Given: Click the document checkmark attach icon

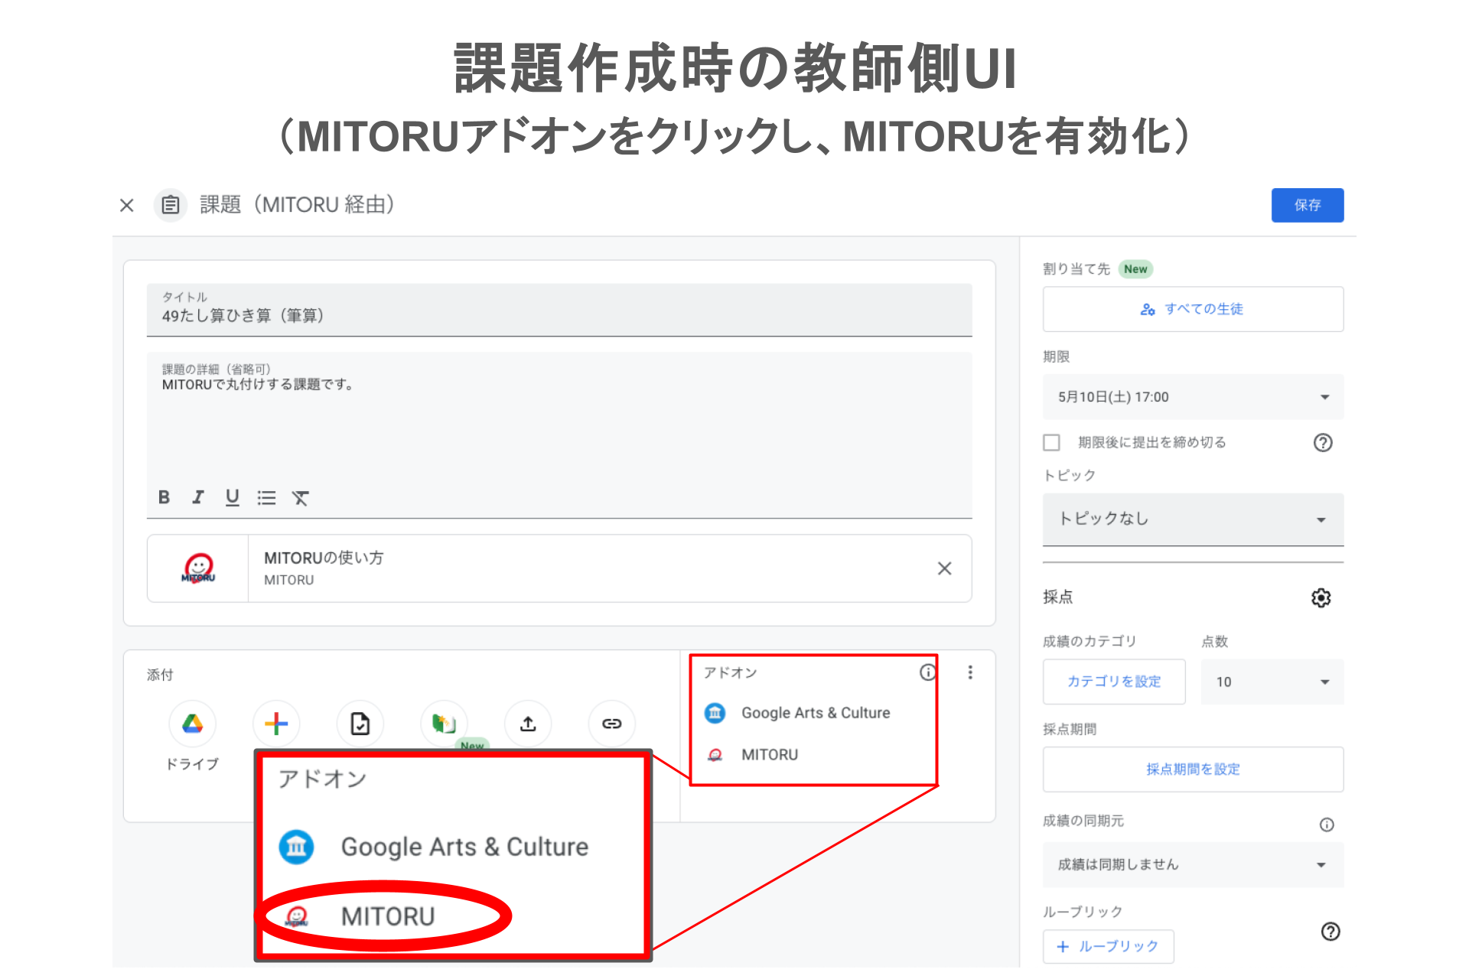Looking at the screenshot, I should tap(360, 723).
